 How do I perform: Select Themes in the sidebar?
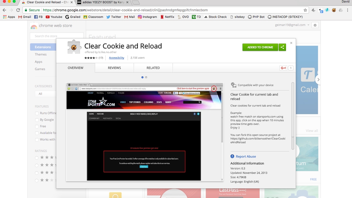41,54
